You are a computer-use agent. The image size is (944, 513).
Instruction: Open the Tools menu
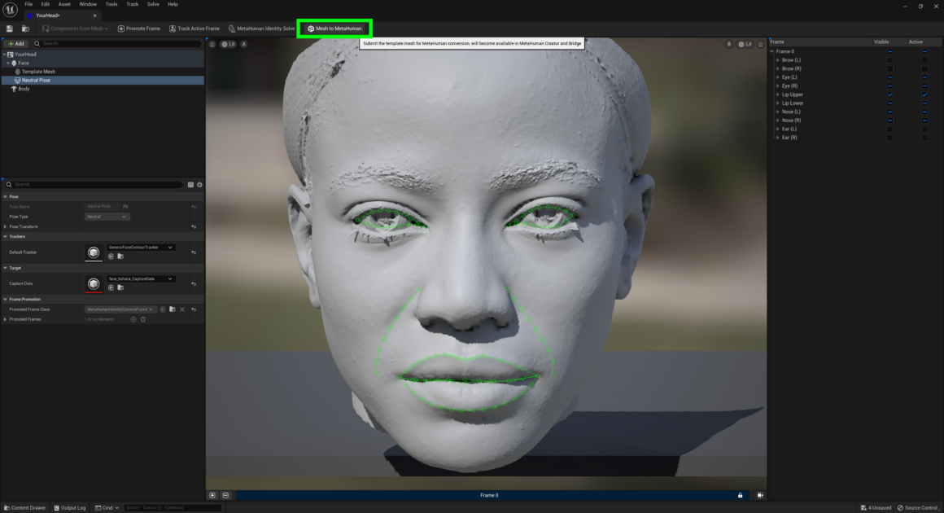click(x=111, y=4)
